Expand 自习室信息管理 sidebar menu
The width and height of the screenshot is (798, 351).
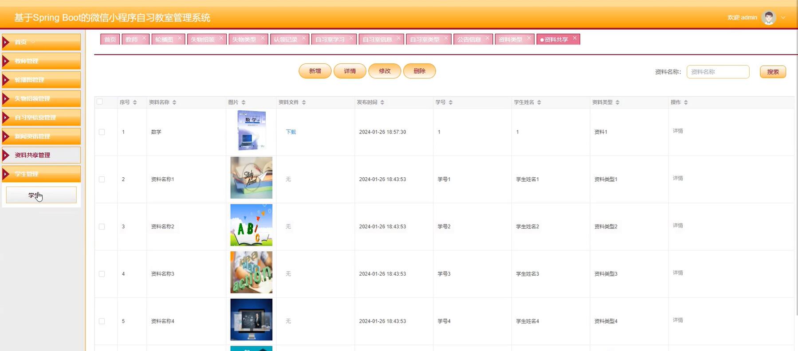point(41,117)
